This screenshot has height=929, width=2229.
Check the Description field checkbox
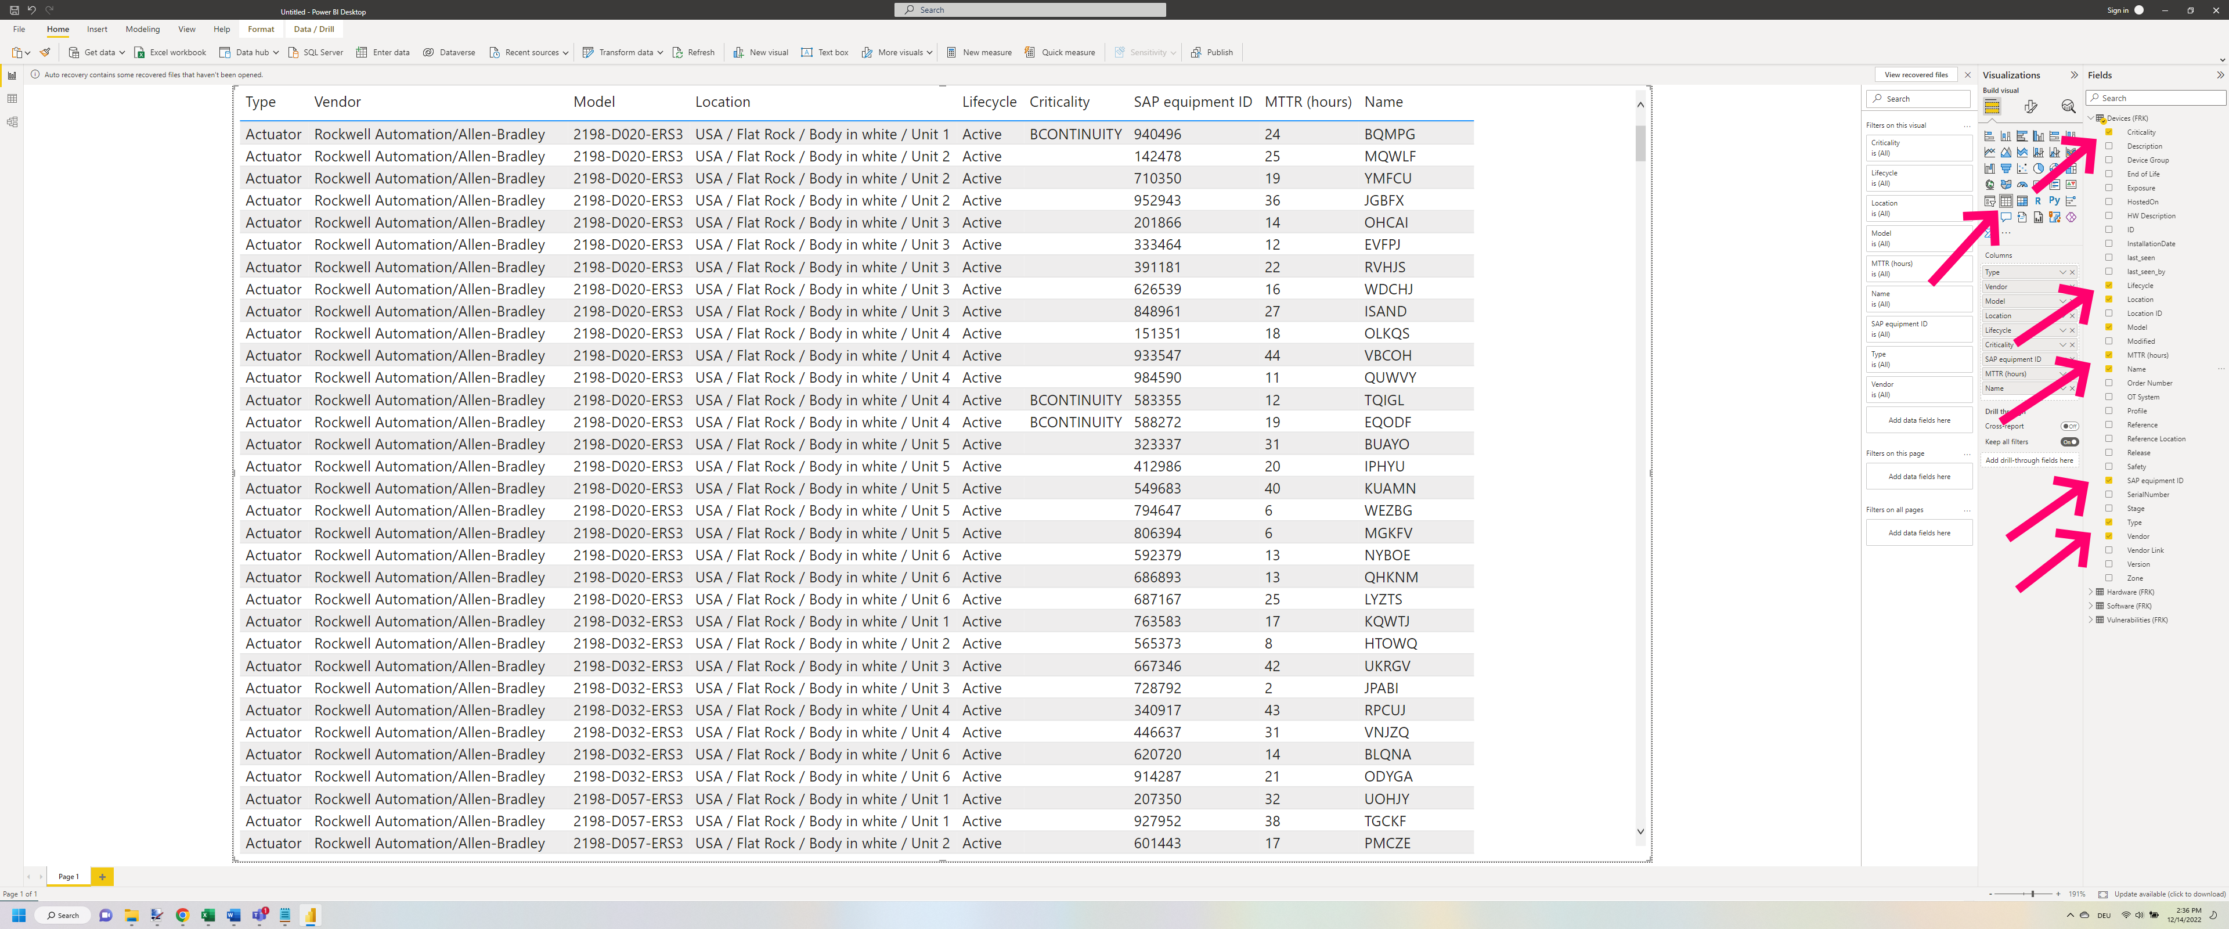point(2109,146)
